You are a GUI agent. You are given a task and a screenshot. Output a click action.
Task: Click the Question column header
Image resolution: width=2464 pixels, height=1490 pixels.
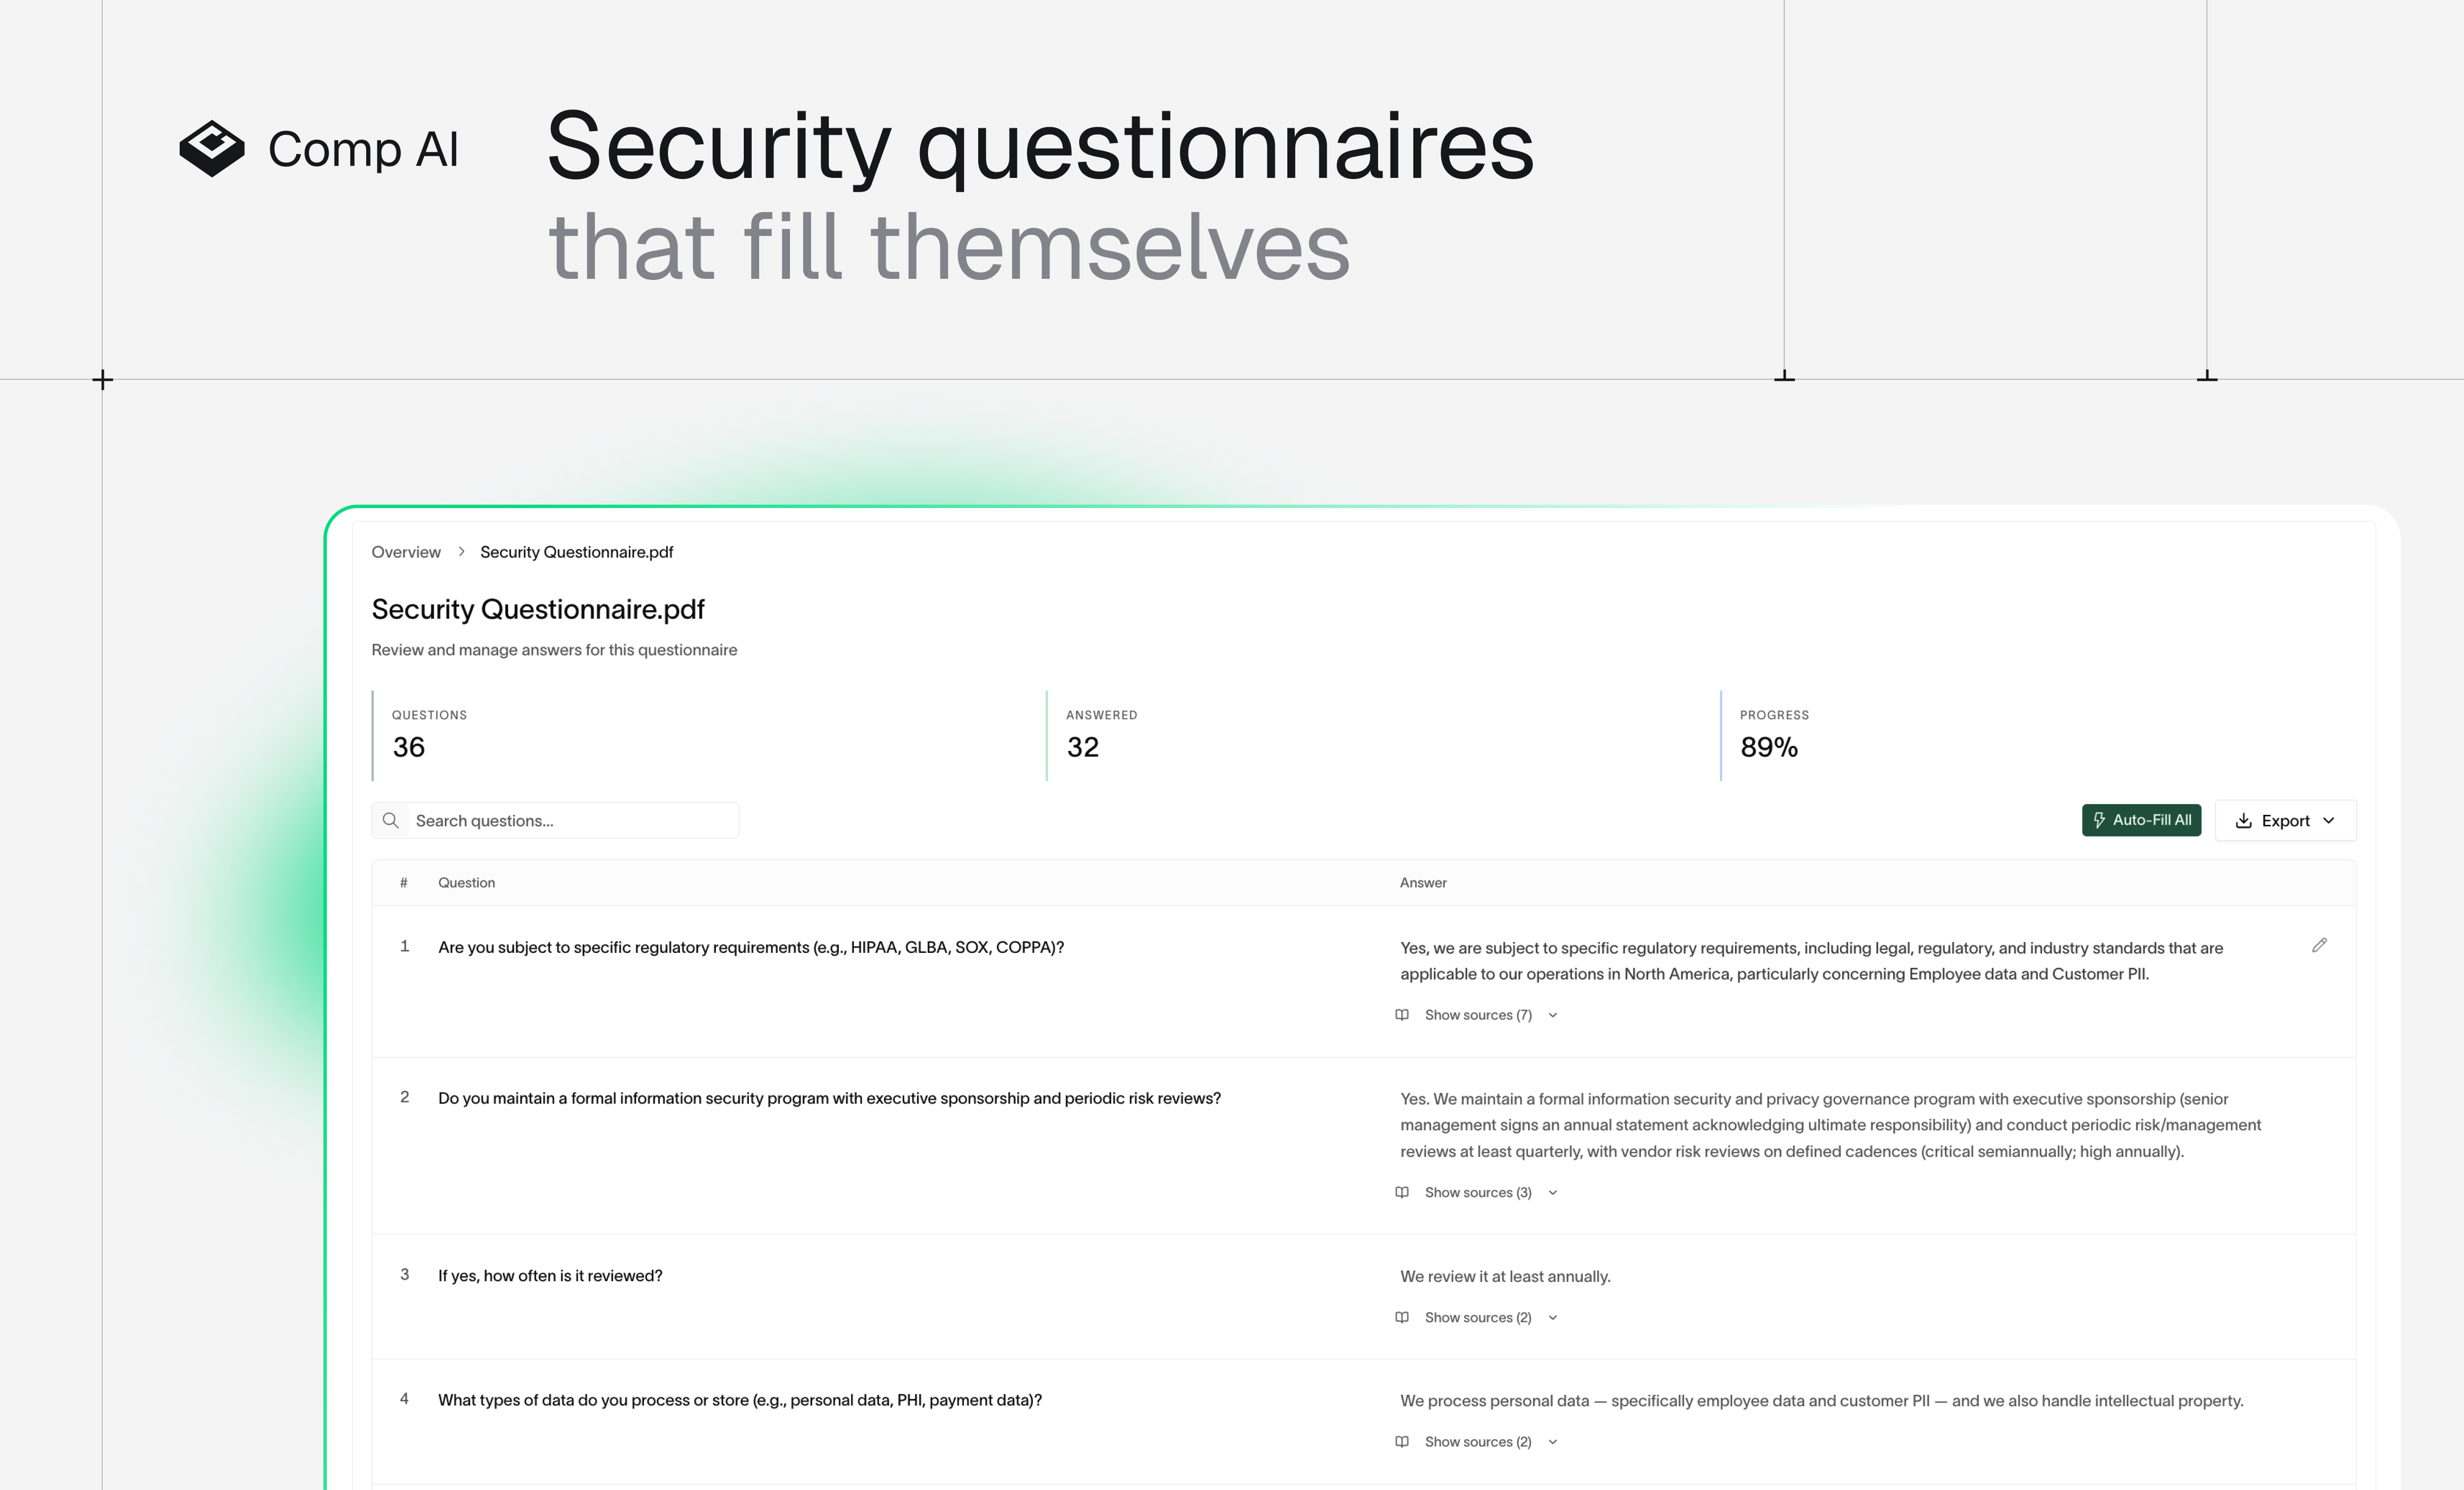pyautogui.click(x=466, y=883)
